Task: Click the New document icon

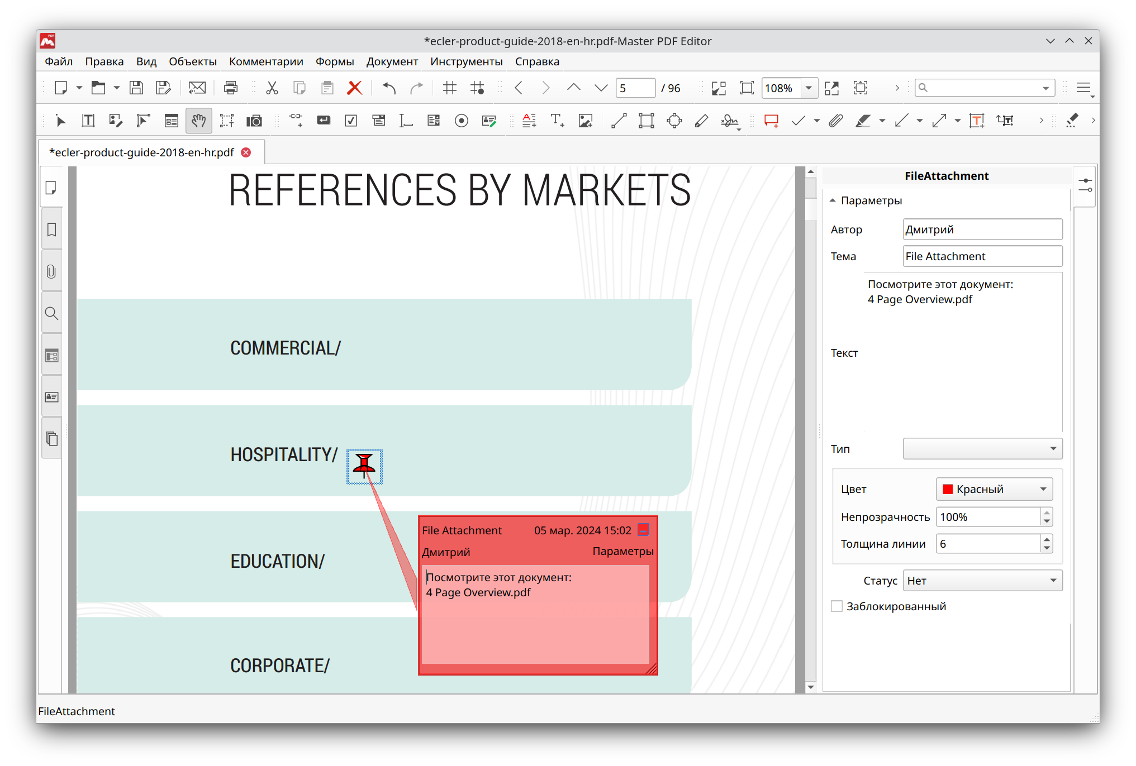Action: (x=61, y=88)
